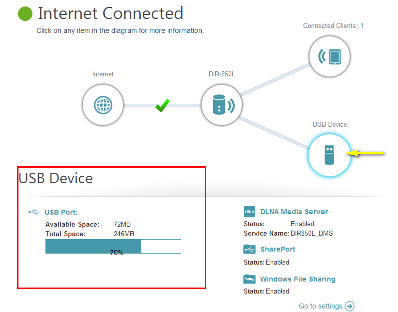Click the Windows File Sharing heading
This screenshot has width=398, height=312.
pyautogui.click(x=298, y=279)
